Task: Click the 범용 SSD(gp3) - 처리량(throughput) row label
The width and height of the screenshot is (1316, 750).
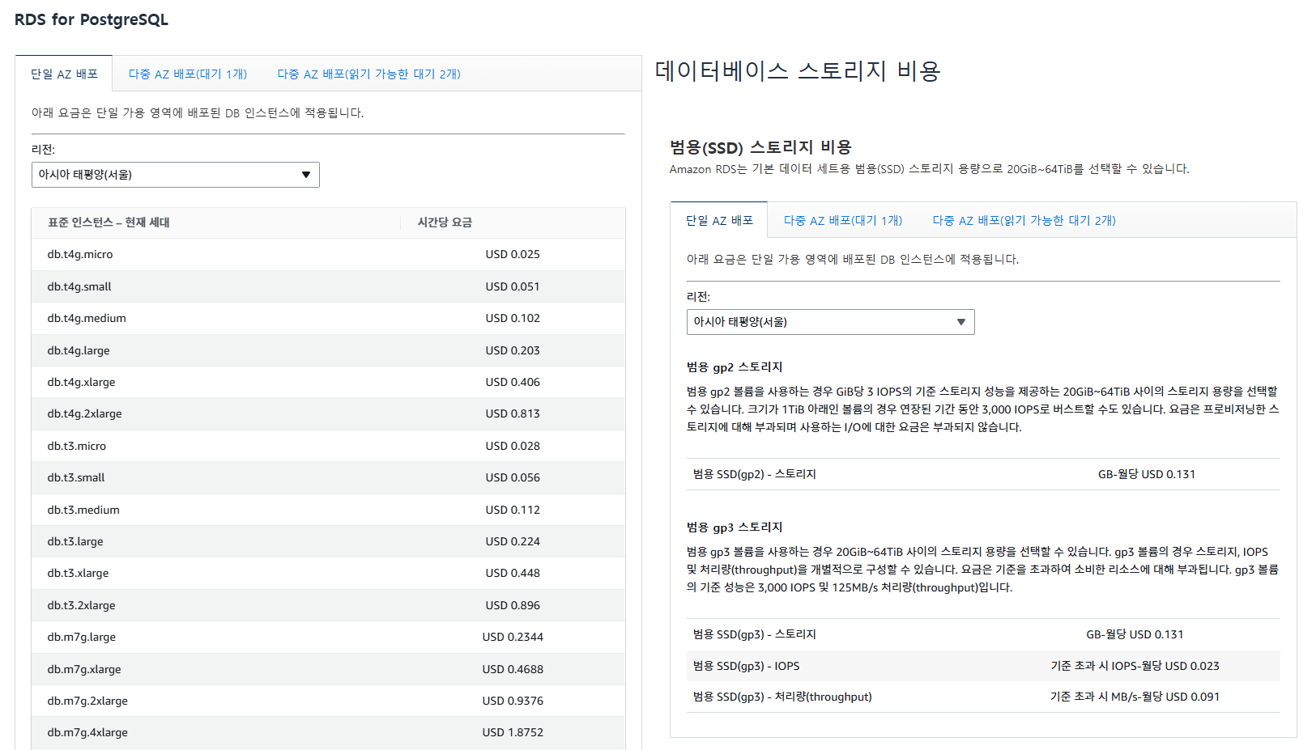Action: pos(782,697)
